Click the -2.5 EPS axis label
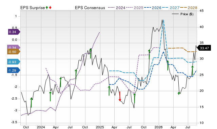The height and width of the screenshot is (129, 217). (x=14, y=99)
